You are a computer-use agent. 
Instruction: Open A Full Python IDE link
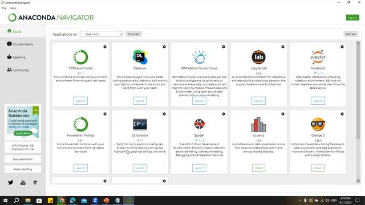[23, 147]
